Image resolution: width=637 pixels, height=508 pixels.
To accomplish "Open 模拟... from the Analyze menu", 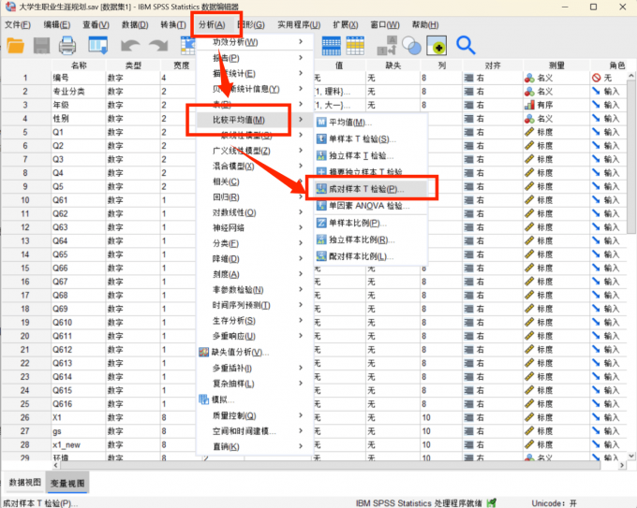I will pyautogui.click(x=217, y=399).
